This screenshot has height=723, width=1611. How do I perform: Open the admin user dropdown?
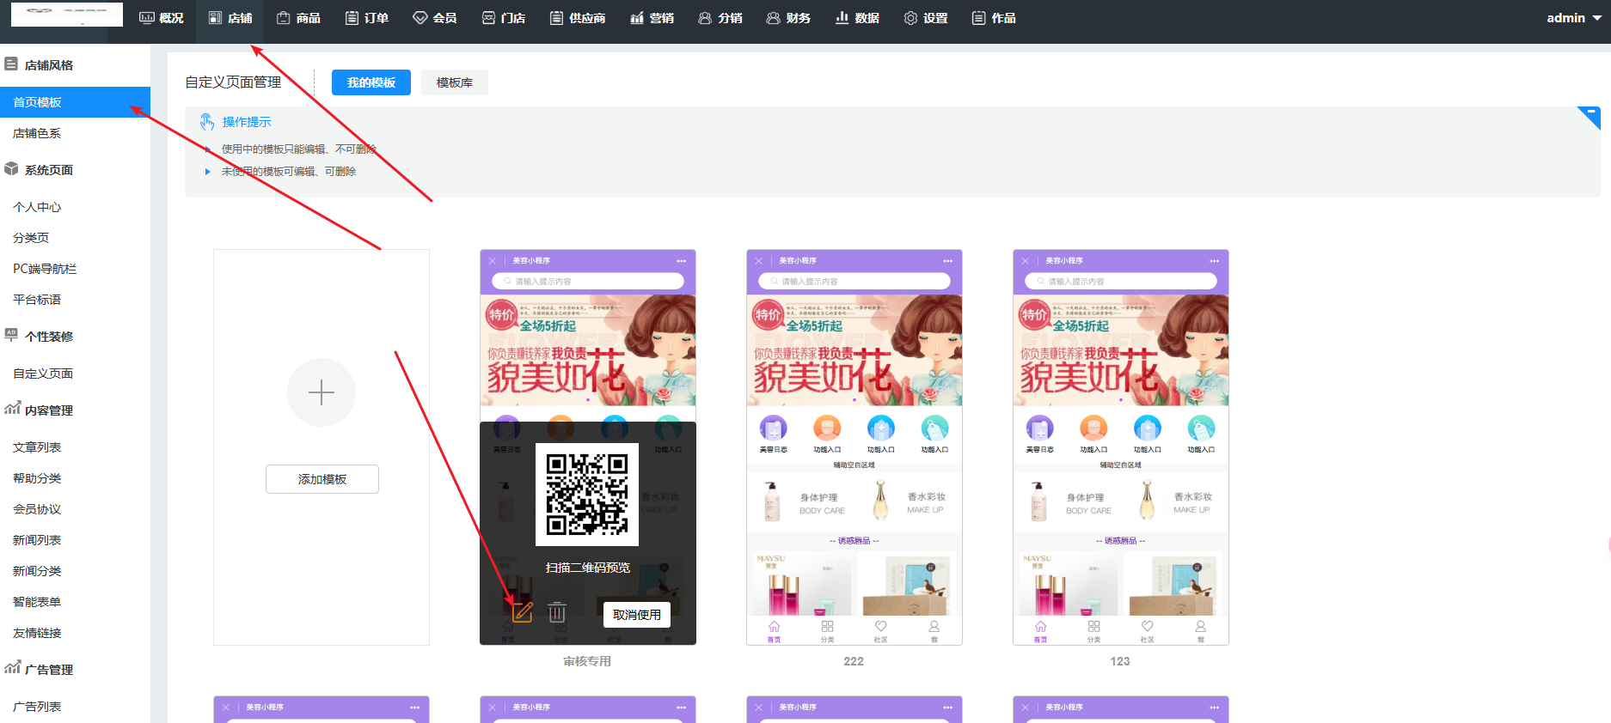[1573, 18]
